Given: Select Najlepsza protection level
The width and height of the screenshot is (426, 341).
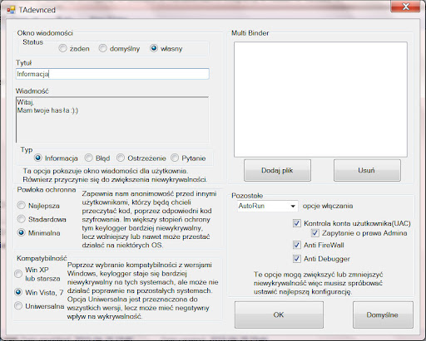Looking at the screenshot, I should [21, 206].
